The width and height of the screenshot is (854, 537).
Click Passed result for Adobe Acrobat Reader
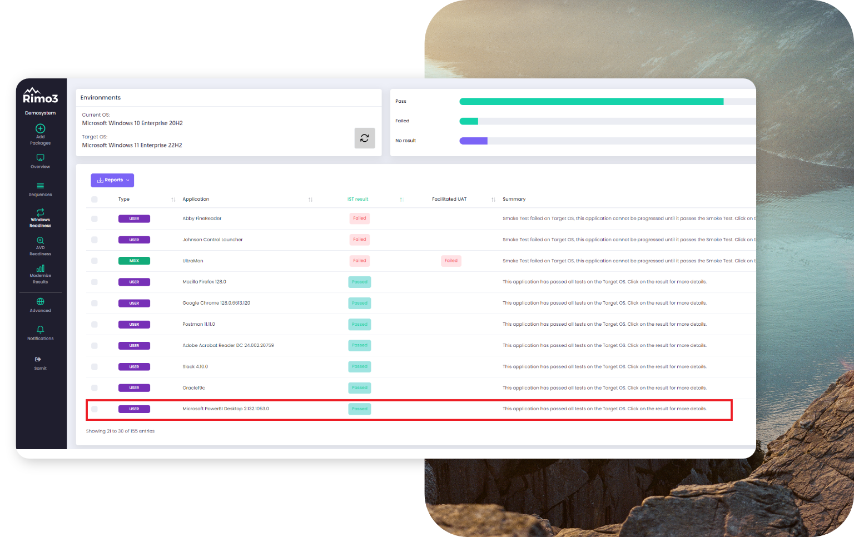click(x=360, y=345)
